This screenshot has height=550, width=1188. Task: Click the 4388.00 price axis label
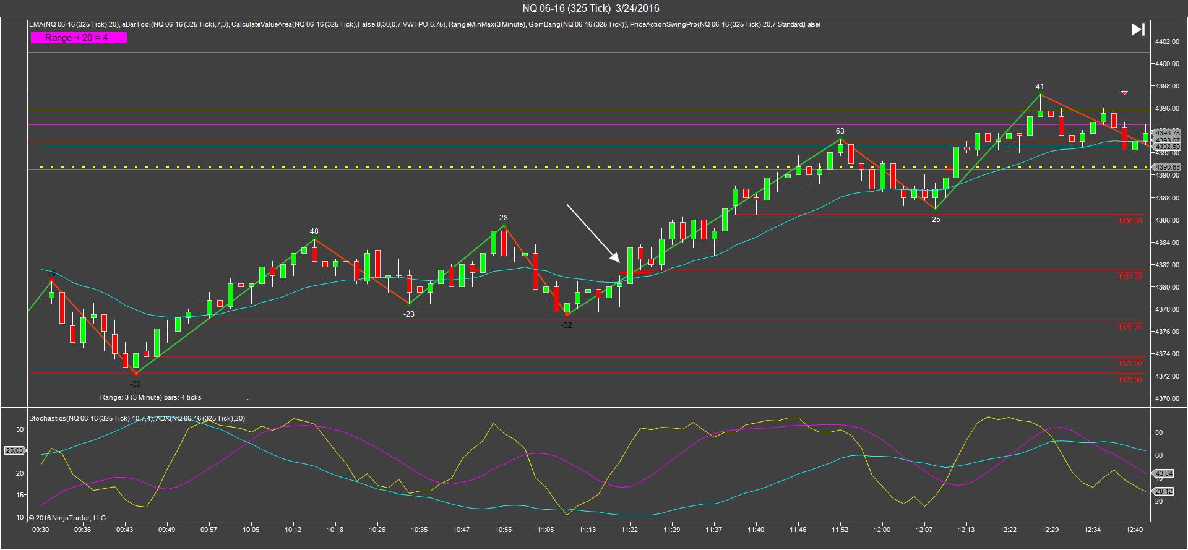[1166, 198]
